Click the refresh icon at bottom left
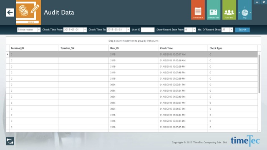267x150 pixels. click(x=10, y=141)
